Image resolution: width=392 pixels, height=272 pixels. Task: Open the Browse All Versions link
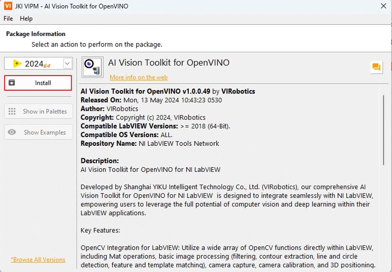38,259
